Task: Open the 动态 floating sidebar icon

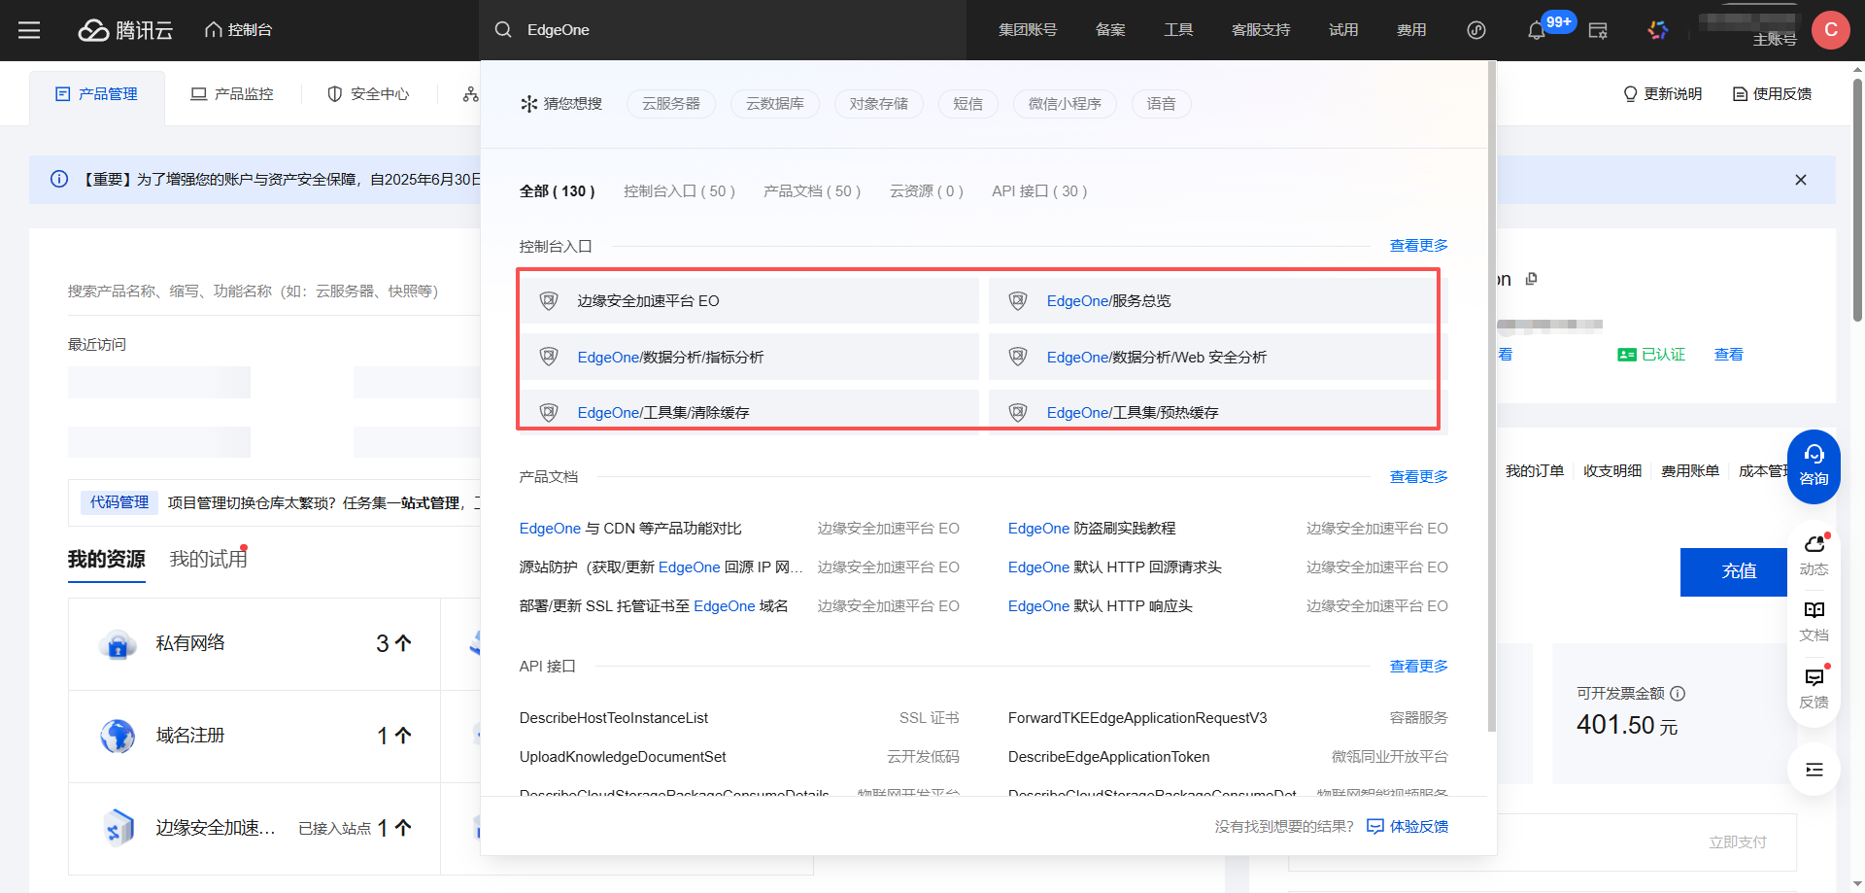Action: click(x=1814, y=555)
